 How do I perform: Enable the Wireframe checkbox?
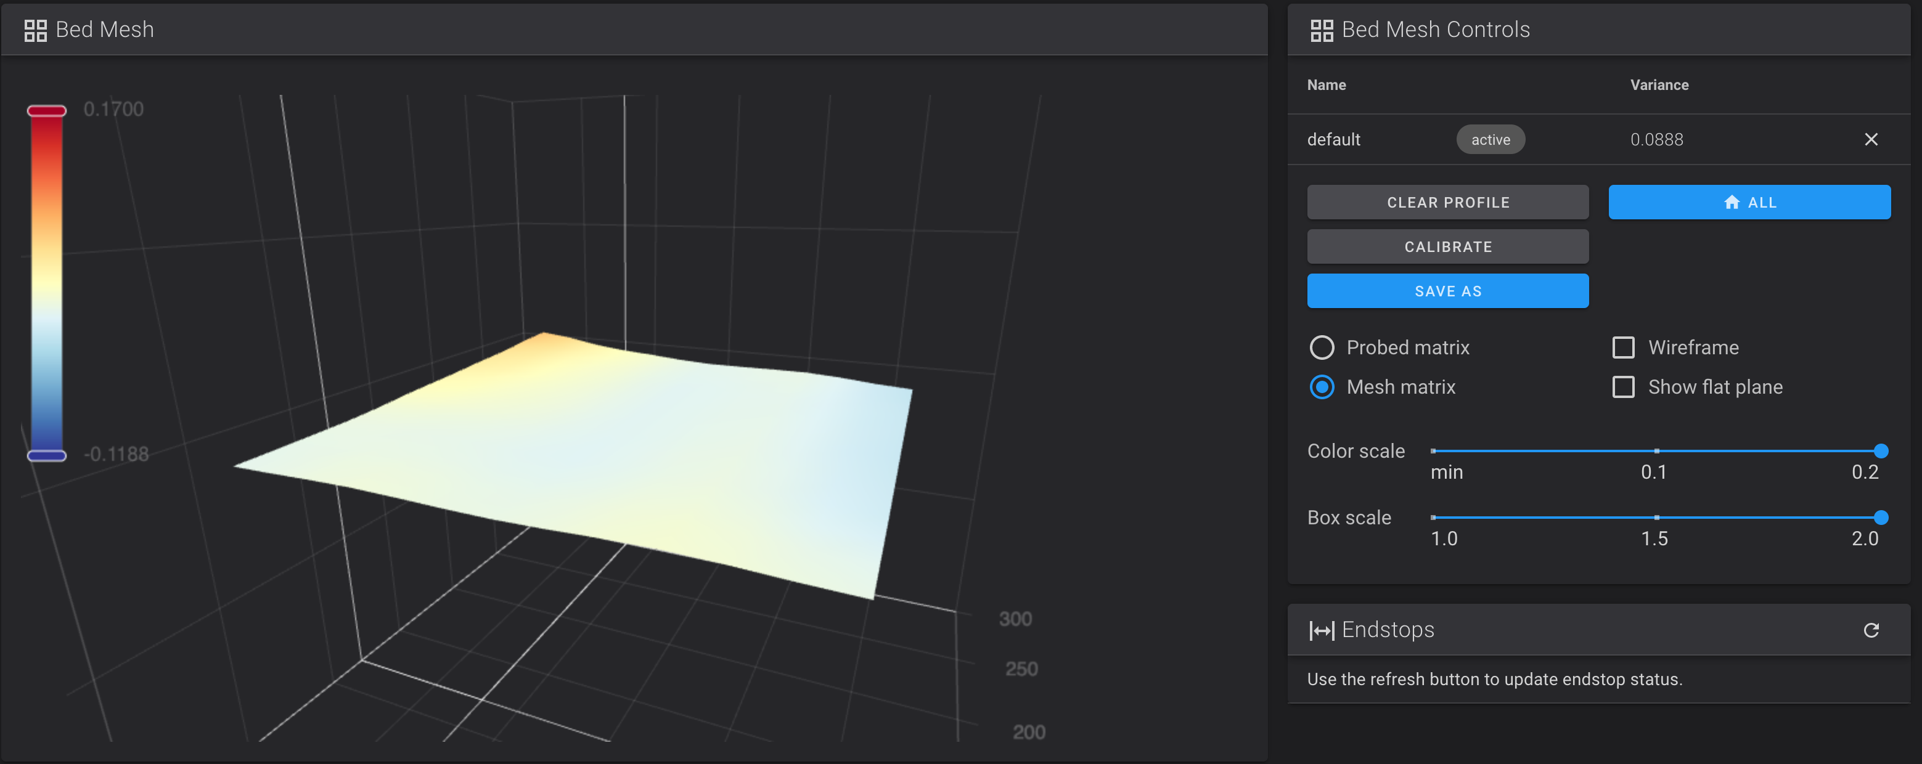pyautogui.click(x=1623, y=347)
